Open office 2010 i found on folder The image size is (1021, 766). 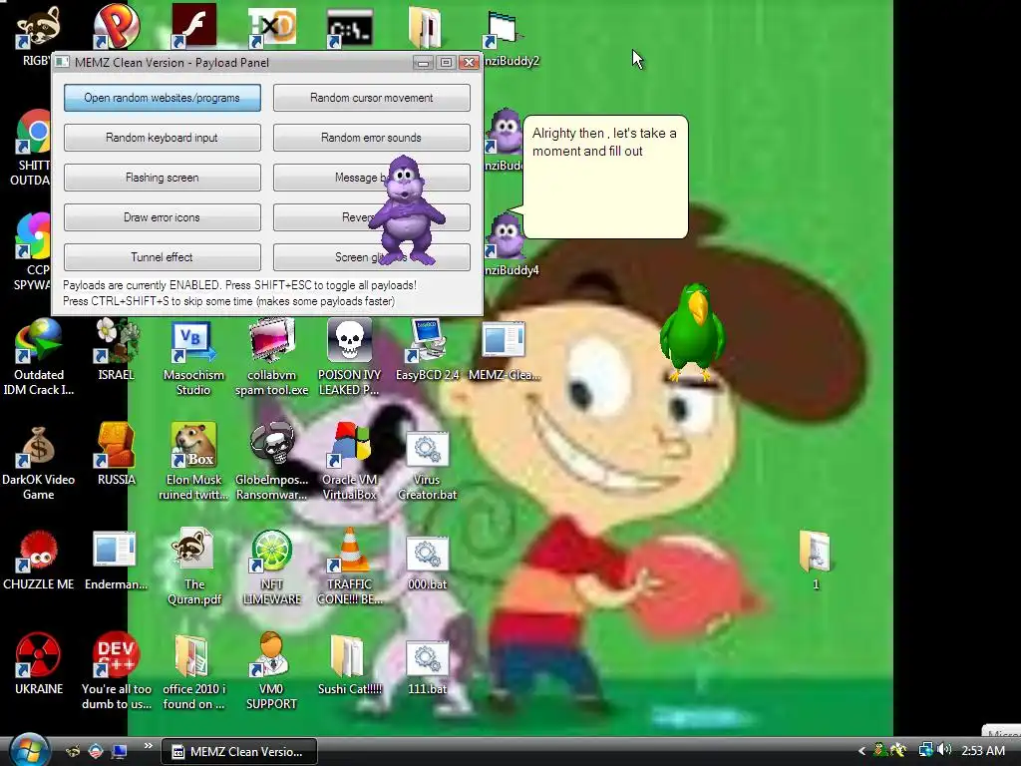[193, 671]
